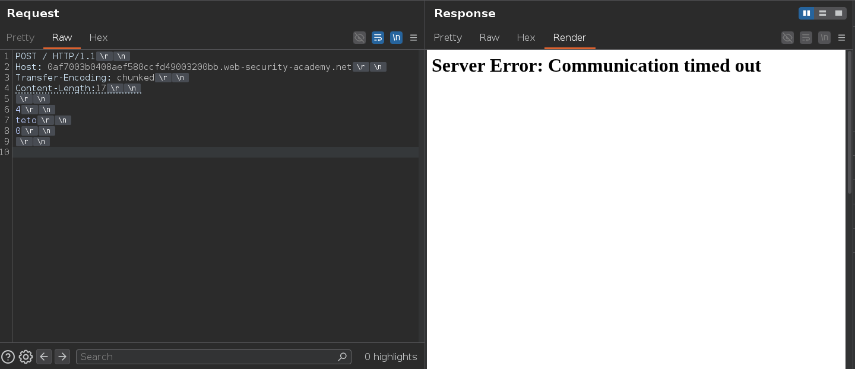The width and height of the screenshot is (855, 369).
Task: Toggle hide-comments eye icon in Response panel
Action: pos(787,37)
